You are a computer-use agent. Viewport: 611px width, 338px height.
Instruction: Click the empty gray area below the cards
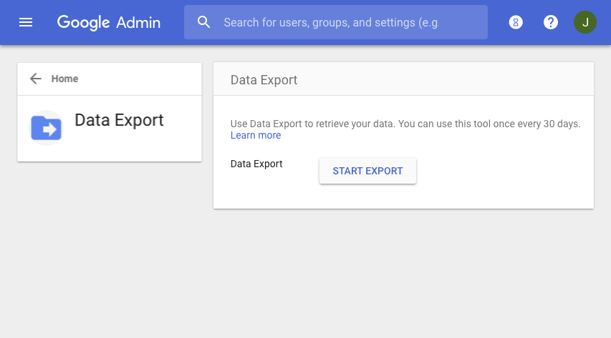coord(305,279)
